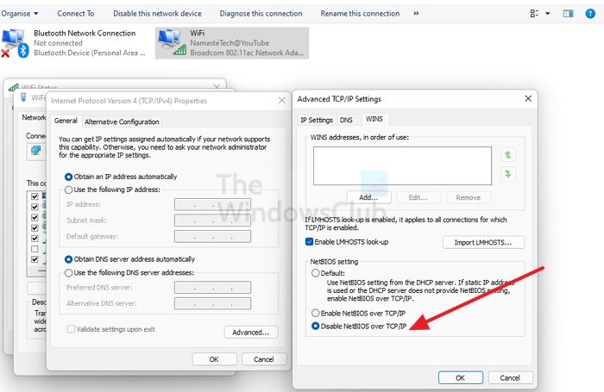Select the Bluetooth Network Connection icon
Image resolution: width=604 pixels, height=392 pixels.
(15, 43)
